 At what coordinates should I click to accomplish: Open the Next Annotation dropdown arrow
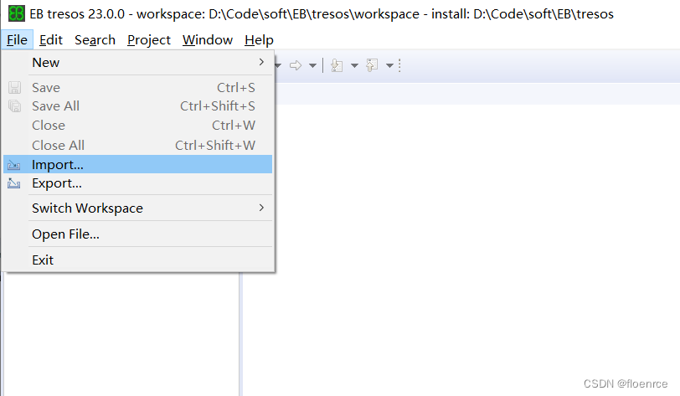355,65
